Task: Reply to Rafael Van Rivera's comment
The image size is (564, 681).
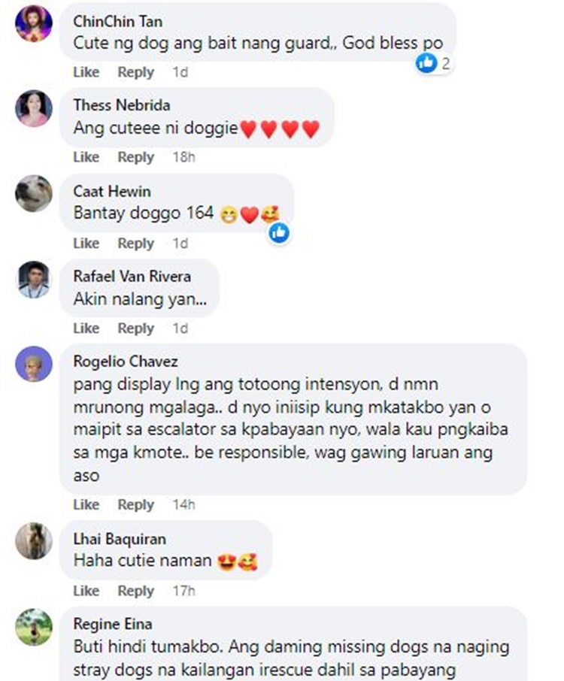Action: 135,328
